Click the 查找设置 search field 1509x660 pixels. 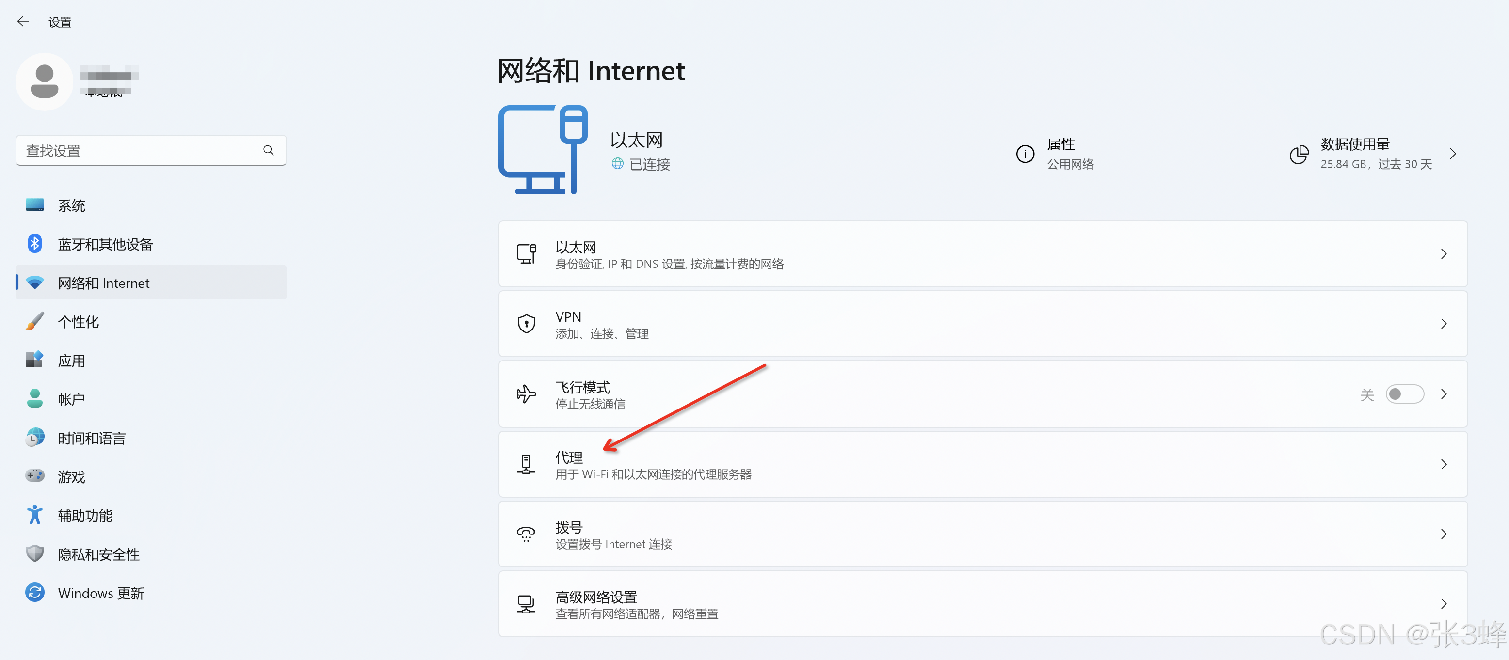coord(141,151)
